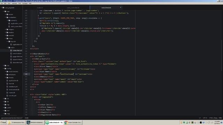Click the users folder icon in views
This screenshot has height=125, width=223.
pyautogui.click(x=9, y=48)
